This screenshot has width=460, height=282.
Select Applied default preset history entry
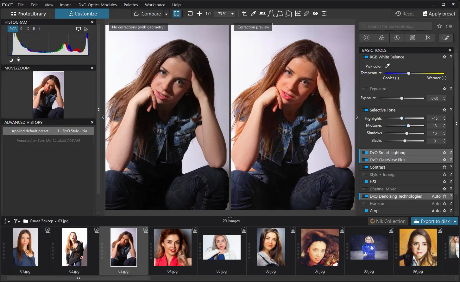[x=48, y=131]
